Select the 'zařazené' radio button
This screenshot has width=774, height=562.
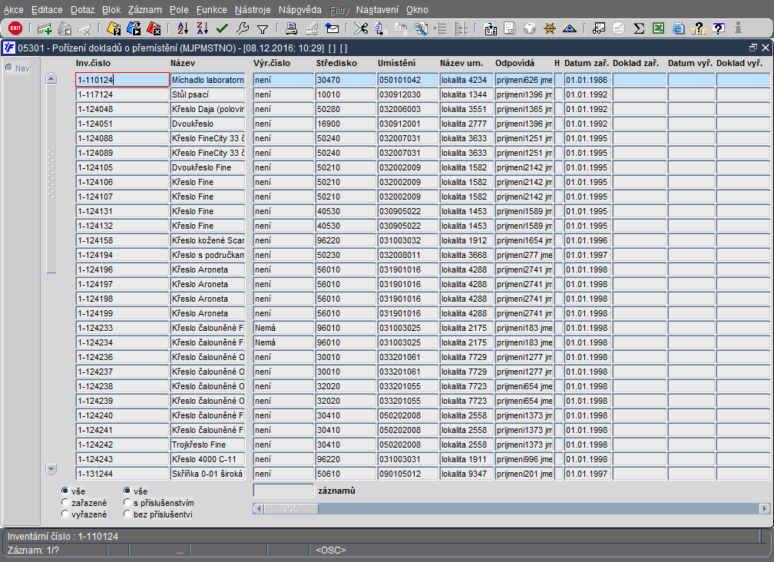65,503
